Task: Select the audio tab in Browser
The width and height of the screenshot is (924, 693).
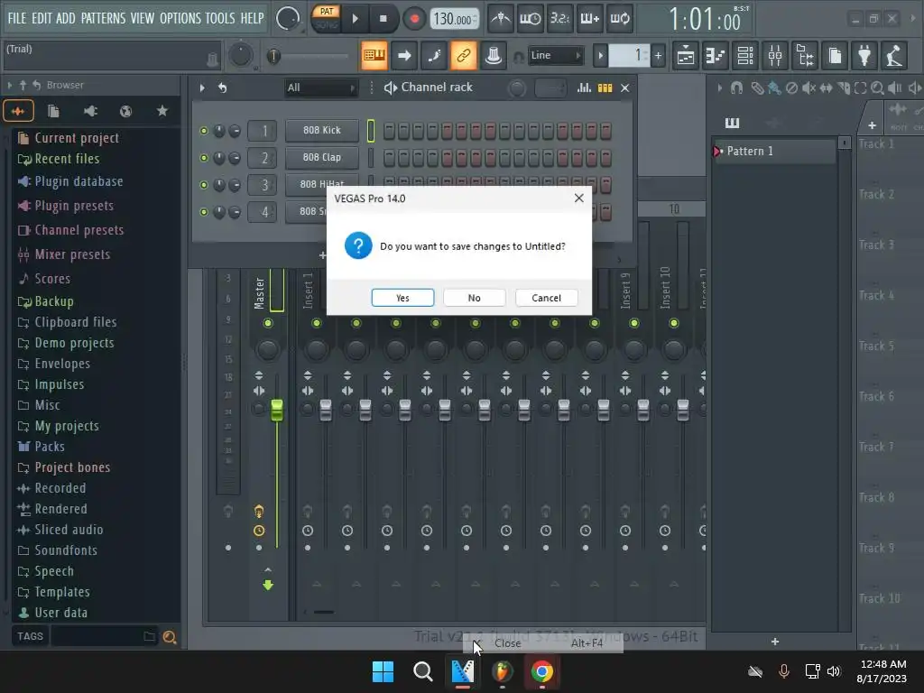Action: pyautogui.click(x=18, y=111)
